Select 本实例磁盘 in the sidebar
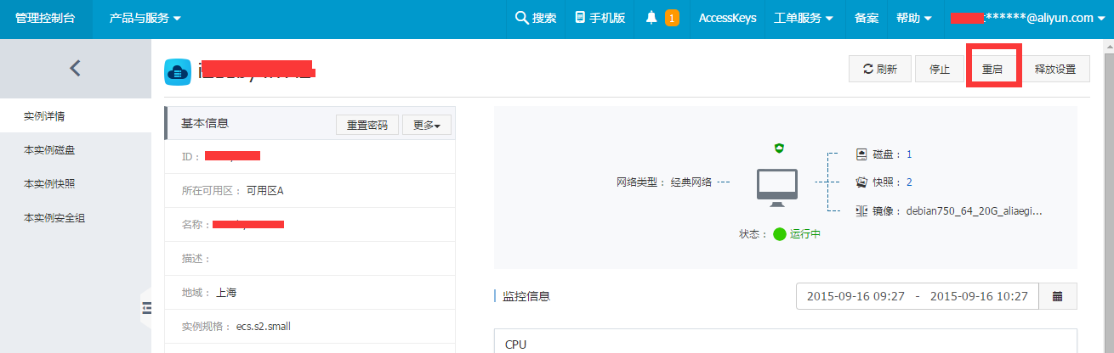Image resolution: width=1114 pixels, height=353 pixels. click(49, 150)
